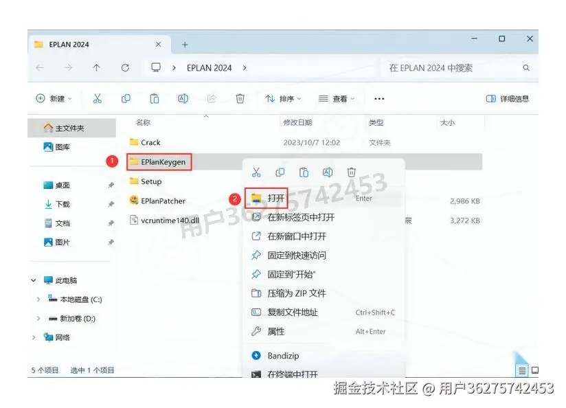Click the Rename icon in the context menu
Image resolution: width=566 pixels, height=408 pixels.
[328, 172]
